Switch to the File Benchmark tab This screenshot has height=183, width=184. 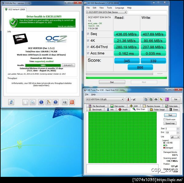point(97,106)
